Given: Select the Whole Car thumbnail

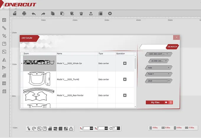Looking at the screenshot, I should click(40, 63).
